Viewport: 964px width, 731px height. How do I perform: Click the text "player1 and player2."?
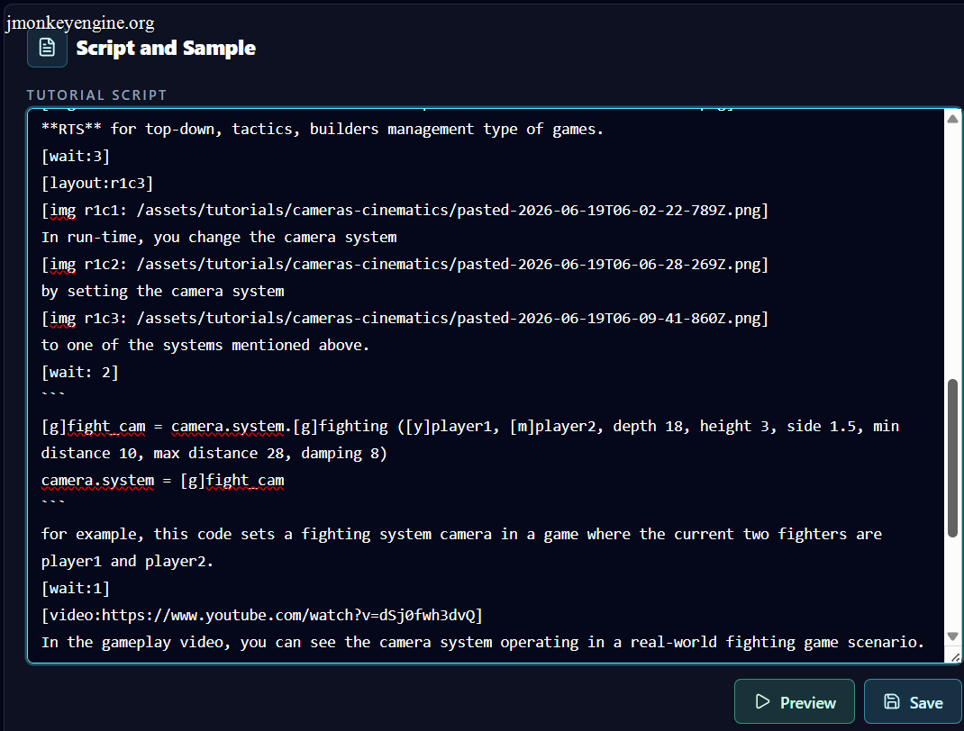point(127,562)
